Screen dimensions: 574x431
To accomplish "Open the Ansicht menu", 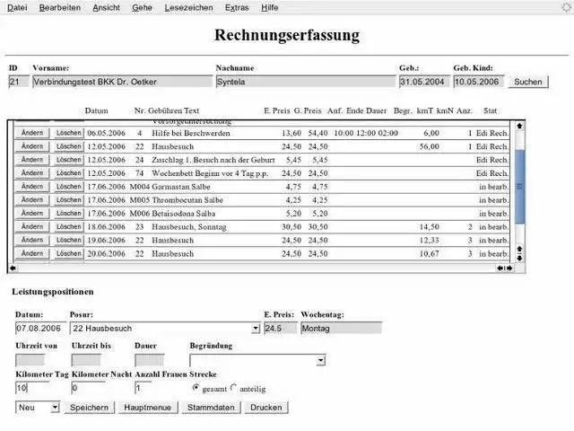I will pos(106,7).
